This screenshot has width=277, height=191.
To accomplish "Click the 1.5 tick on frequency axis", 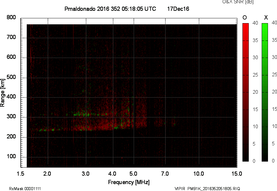I will tap(20, 174).
